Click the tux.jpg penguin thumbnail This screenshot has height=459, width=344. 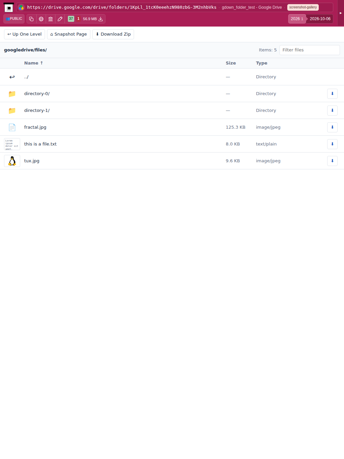[x=12, y=161]
